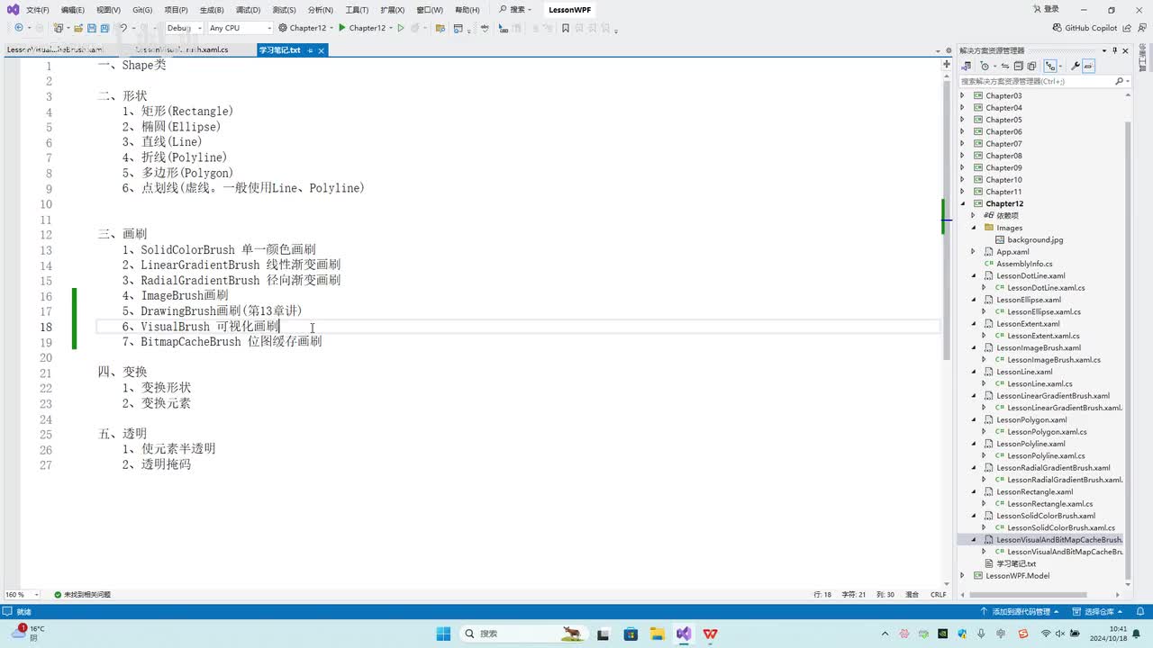Screen dimensions: 1153x648
Task: Expand the LessonWPF.Model project node
Action: 962,575
